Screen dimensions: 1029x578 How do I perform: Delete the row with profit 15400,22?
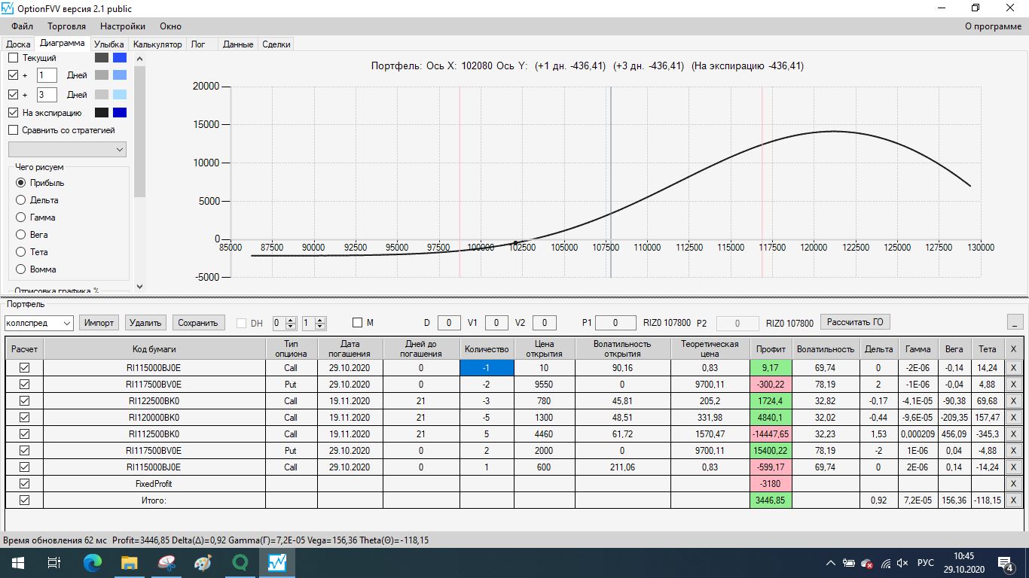pos(1013,451)
